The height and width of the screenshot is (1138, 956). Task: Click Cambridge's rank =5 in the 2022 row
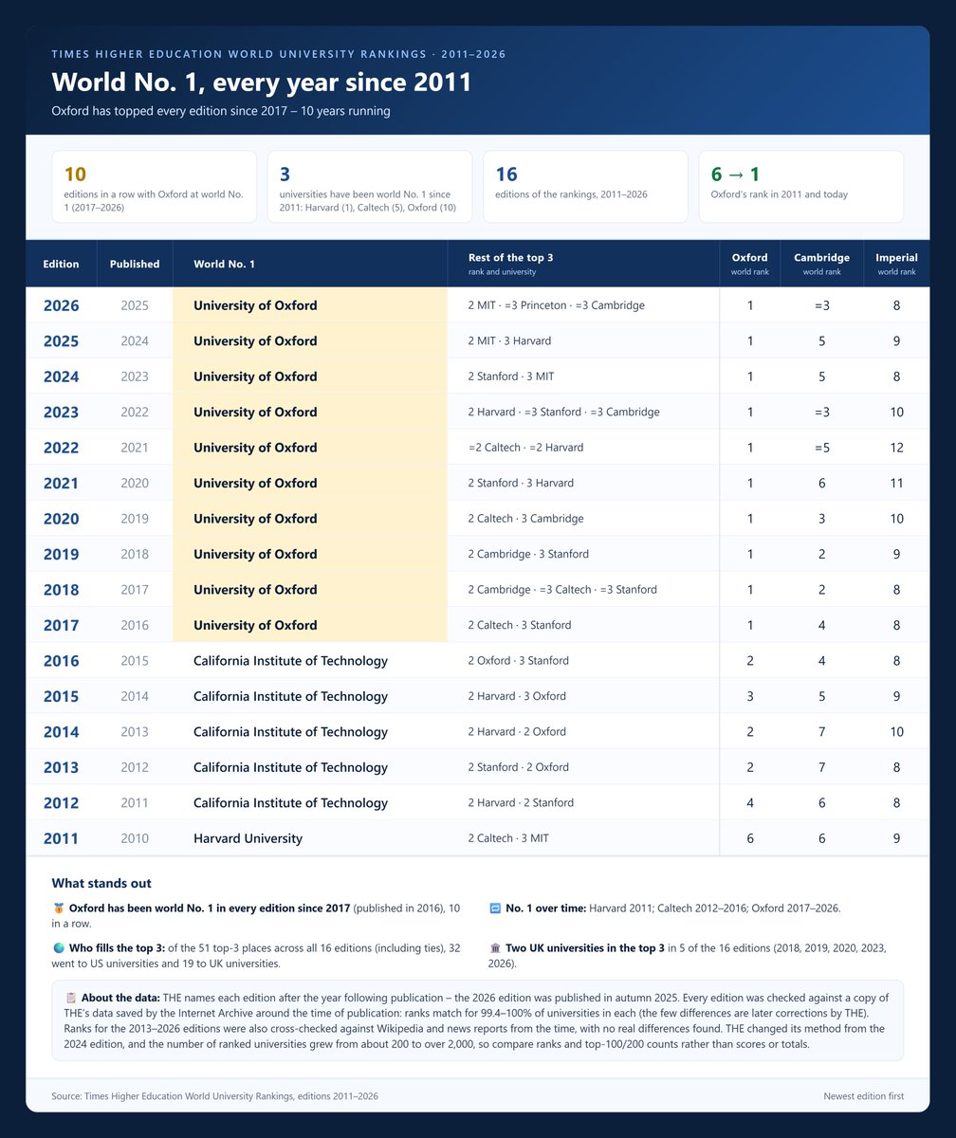coord(821,448)
